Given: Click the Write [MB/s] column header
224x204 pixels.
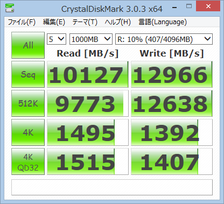Looking at the screenshot, I should point(172,53).
